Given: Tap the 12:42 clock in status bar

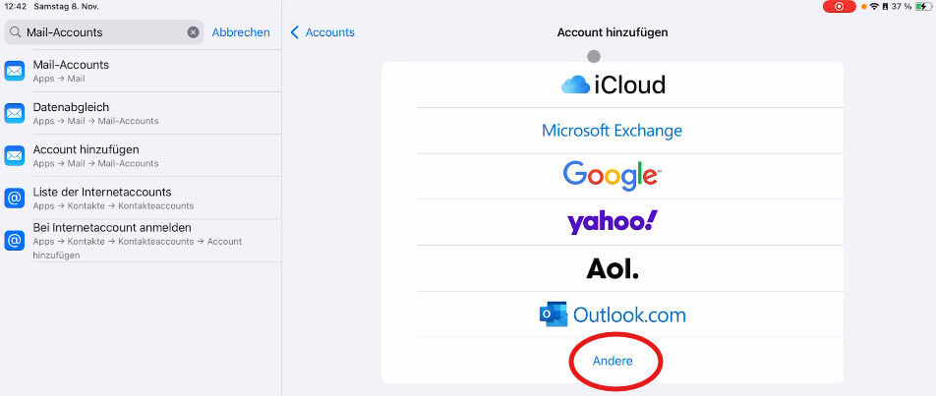Looking at the screenshot, I should [15, 7].
